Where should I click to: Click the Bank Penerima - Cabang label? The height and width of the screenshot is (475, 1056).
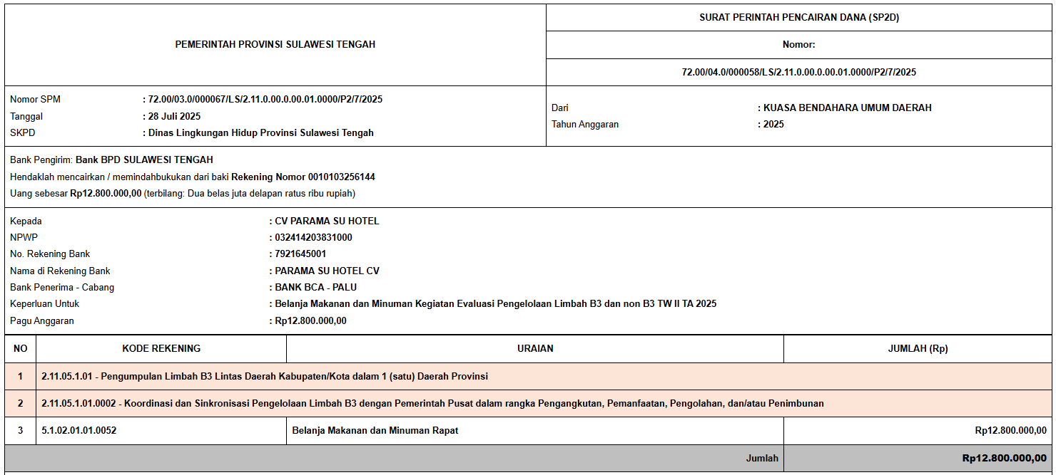point(62,287)
